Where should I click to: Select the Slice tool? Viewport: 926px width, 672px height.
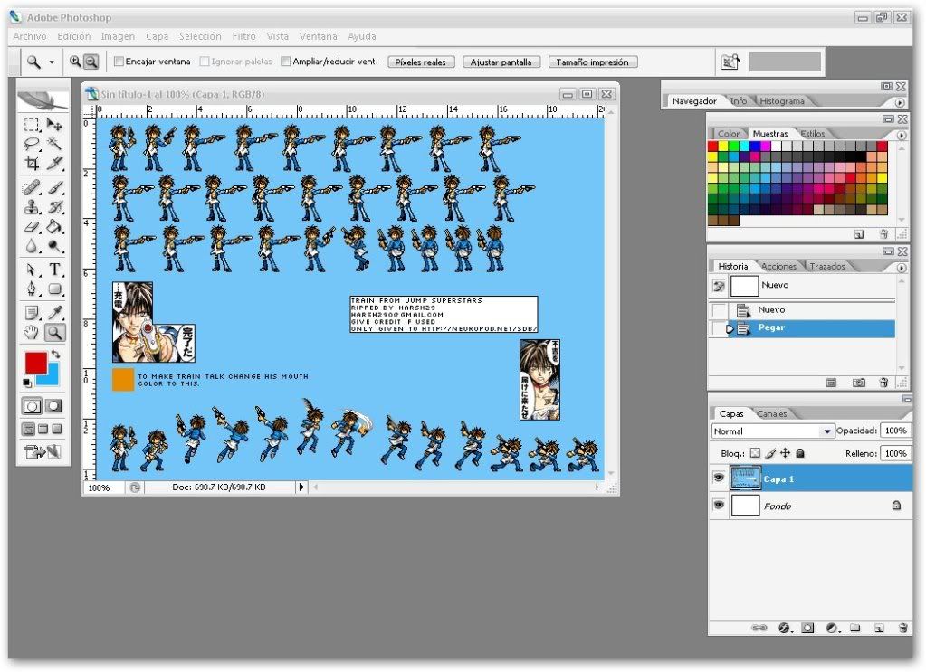54,164
